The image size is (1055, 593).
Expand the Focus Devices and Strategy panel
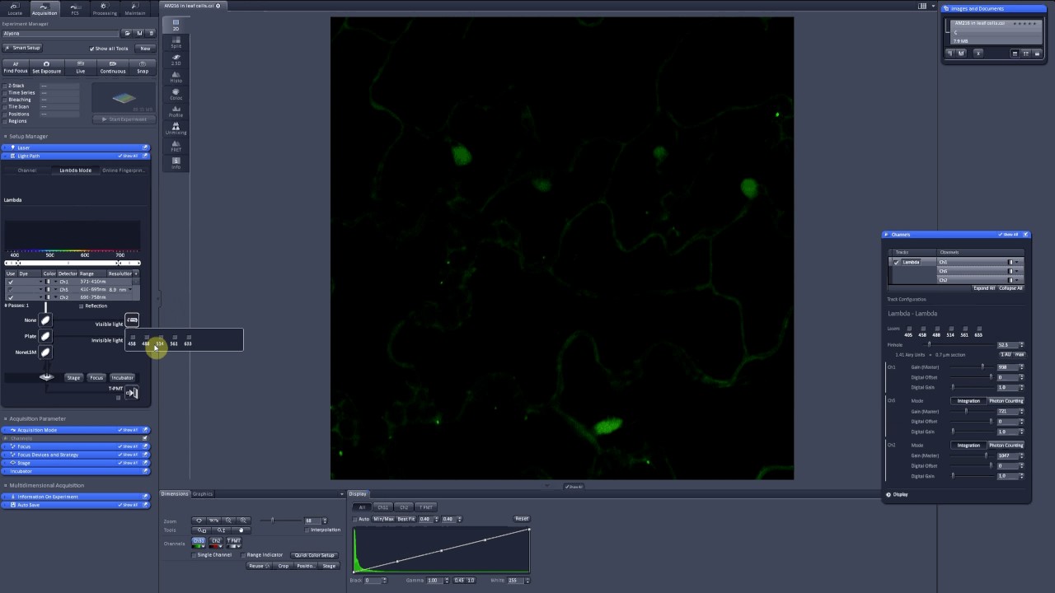75,455
